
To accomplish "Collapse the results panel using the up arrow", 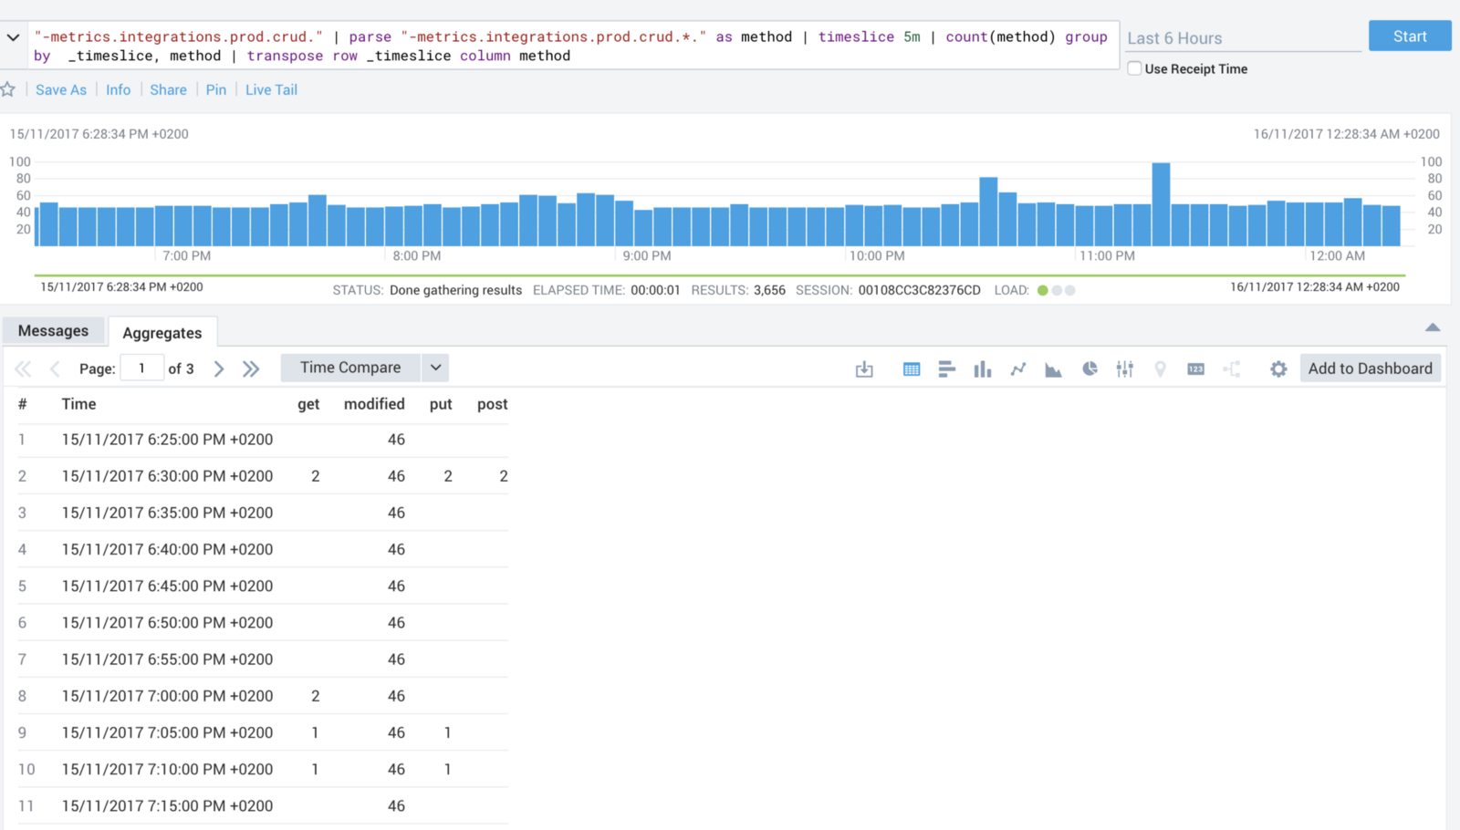I will pos(1433,327).
